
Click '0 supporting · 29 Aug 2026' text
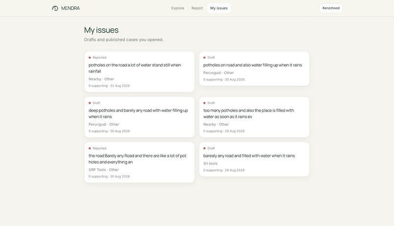click(x=224, y=170)
